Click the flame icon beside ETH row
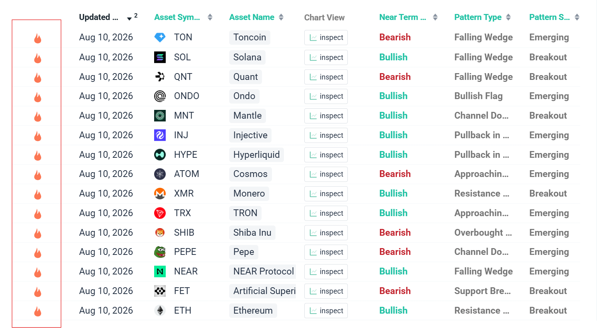The width and height of the screenshot is (597, 328). point(38,311)
